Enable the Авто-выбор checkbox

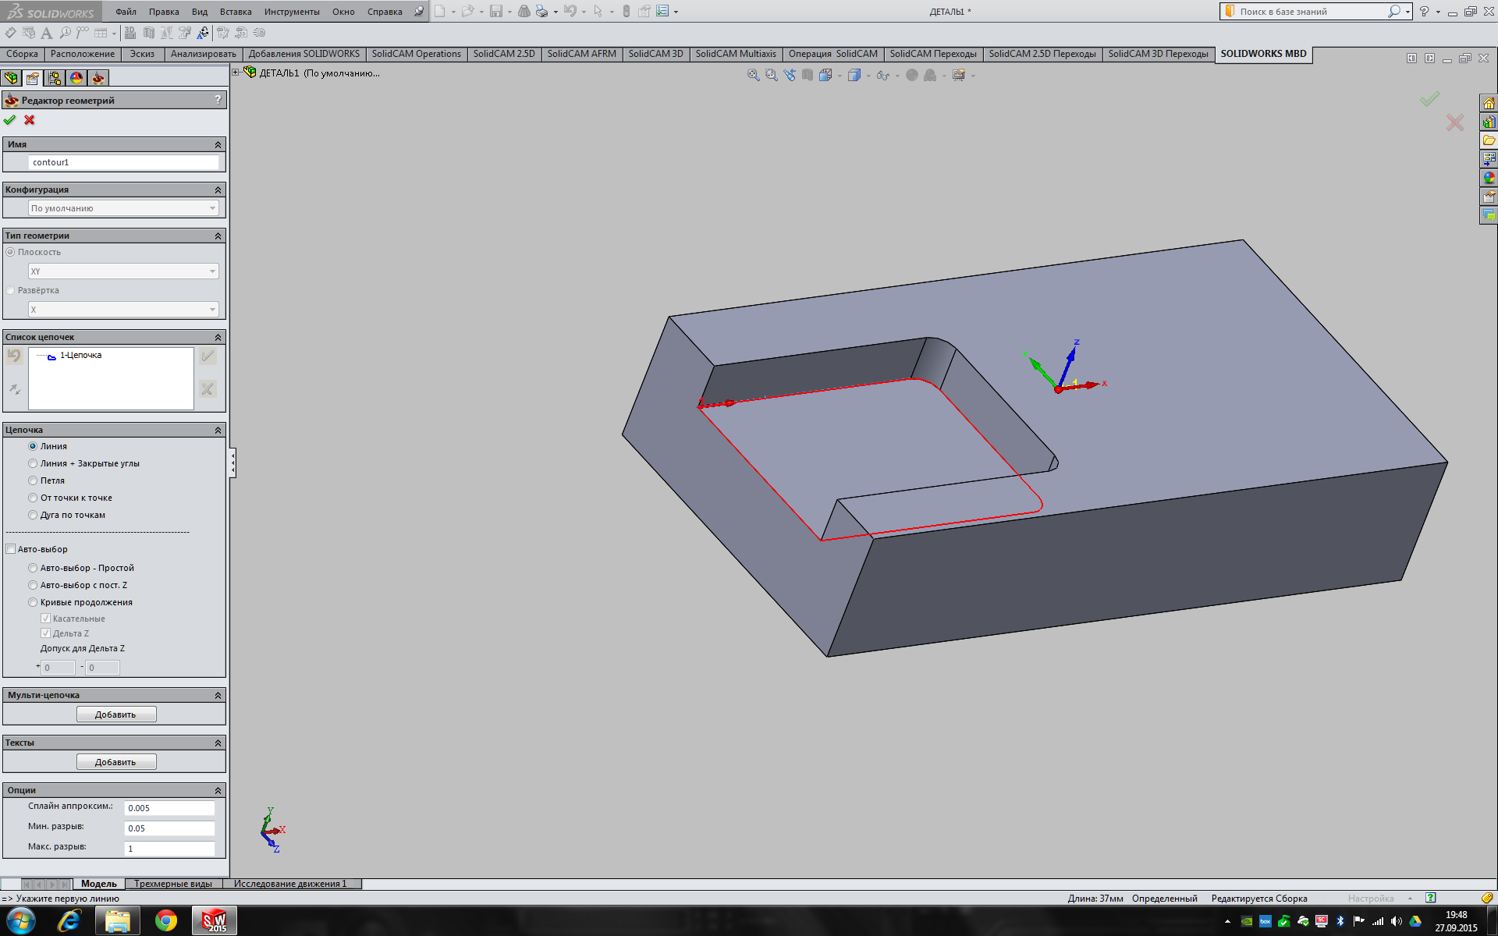point(11,549)
